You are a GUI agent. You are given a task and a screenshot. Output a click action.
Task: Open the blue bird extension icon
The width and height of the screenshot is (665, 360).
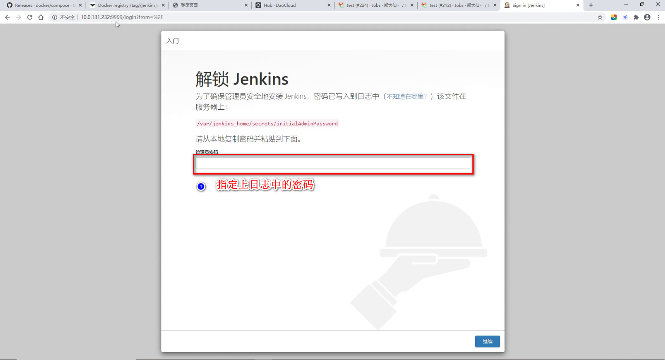625,17
